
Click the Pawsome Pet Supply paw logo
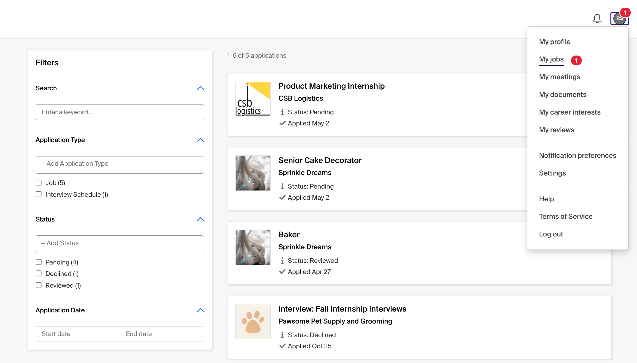253,321
